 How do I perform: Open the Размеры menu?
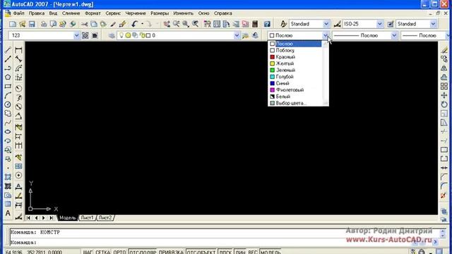click(x=160, y=13)
